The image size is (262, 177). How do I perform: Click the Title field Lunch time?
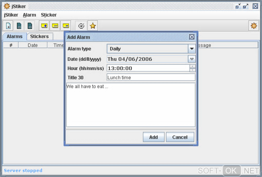tap(151, 77)
